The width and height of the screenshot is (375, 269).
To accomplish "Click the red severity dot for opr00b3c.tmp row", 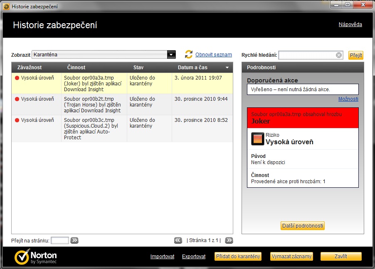I will (17, 120).
